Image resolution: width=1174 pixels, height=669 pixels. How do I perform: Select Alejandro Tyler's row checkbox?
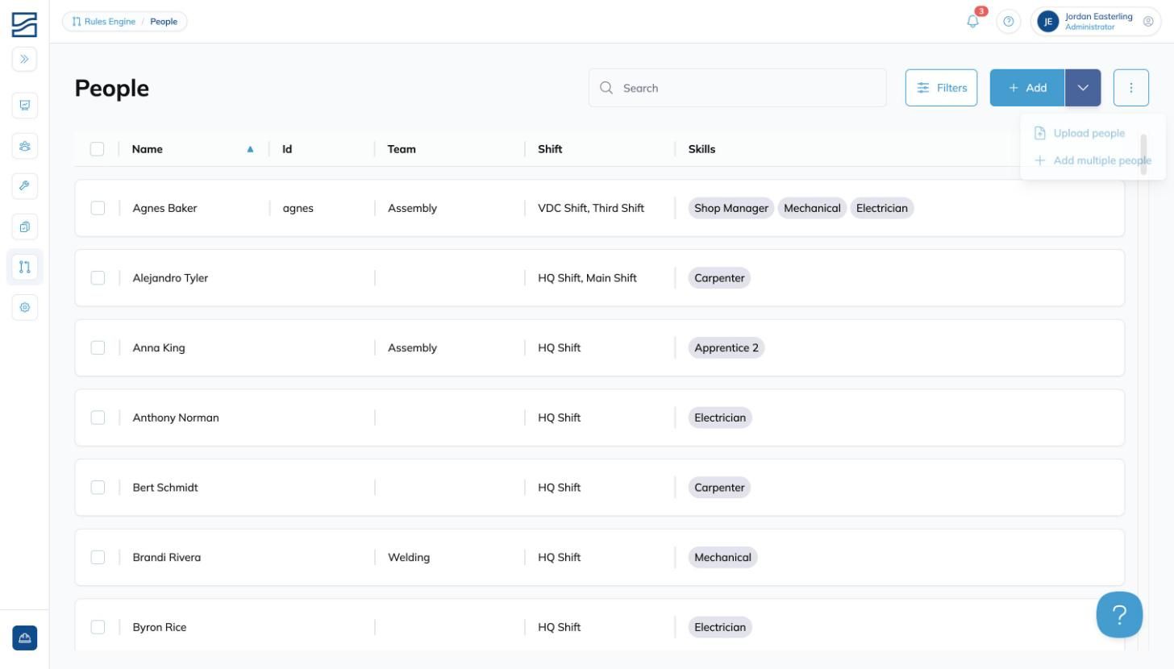[98, 278]
